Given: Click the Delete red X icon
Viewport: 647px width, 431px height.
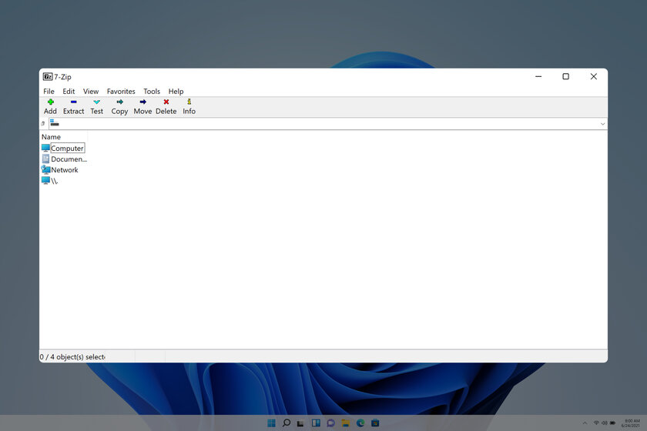Looking at the screenshot, I should 166,102.
